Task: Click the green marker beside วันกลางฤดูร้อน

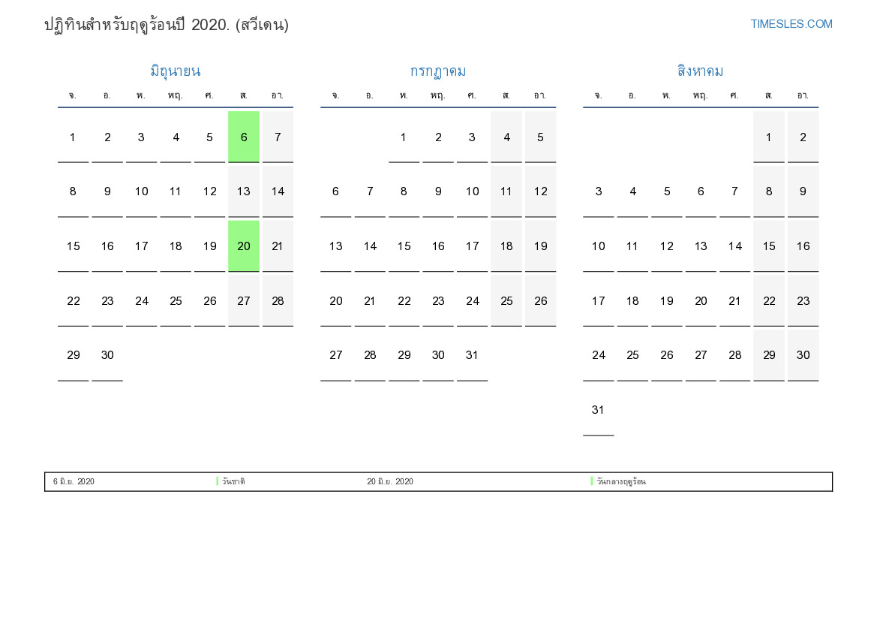Action: [591, 481]
